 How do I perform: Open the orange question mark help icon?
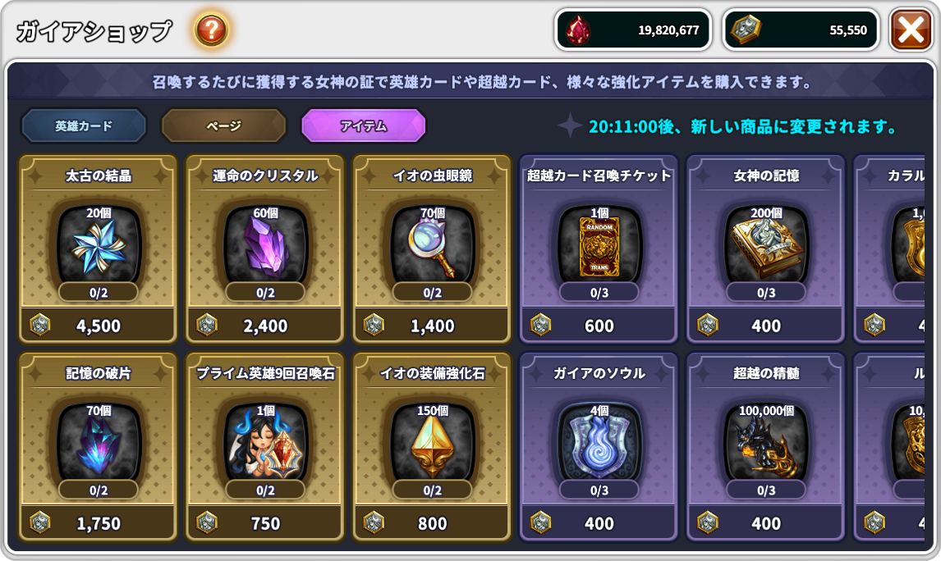(211, 30)
